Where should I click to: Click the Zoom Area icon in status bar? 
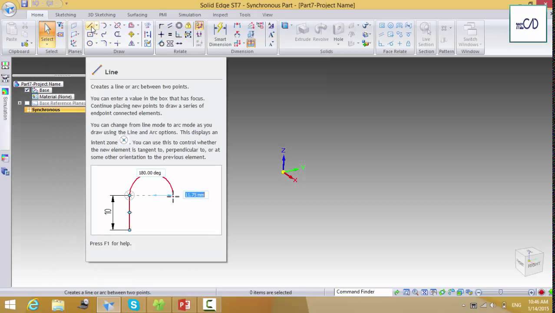click(406, 293)
